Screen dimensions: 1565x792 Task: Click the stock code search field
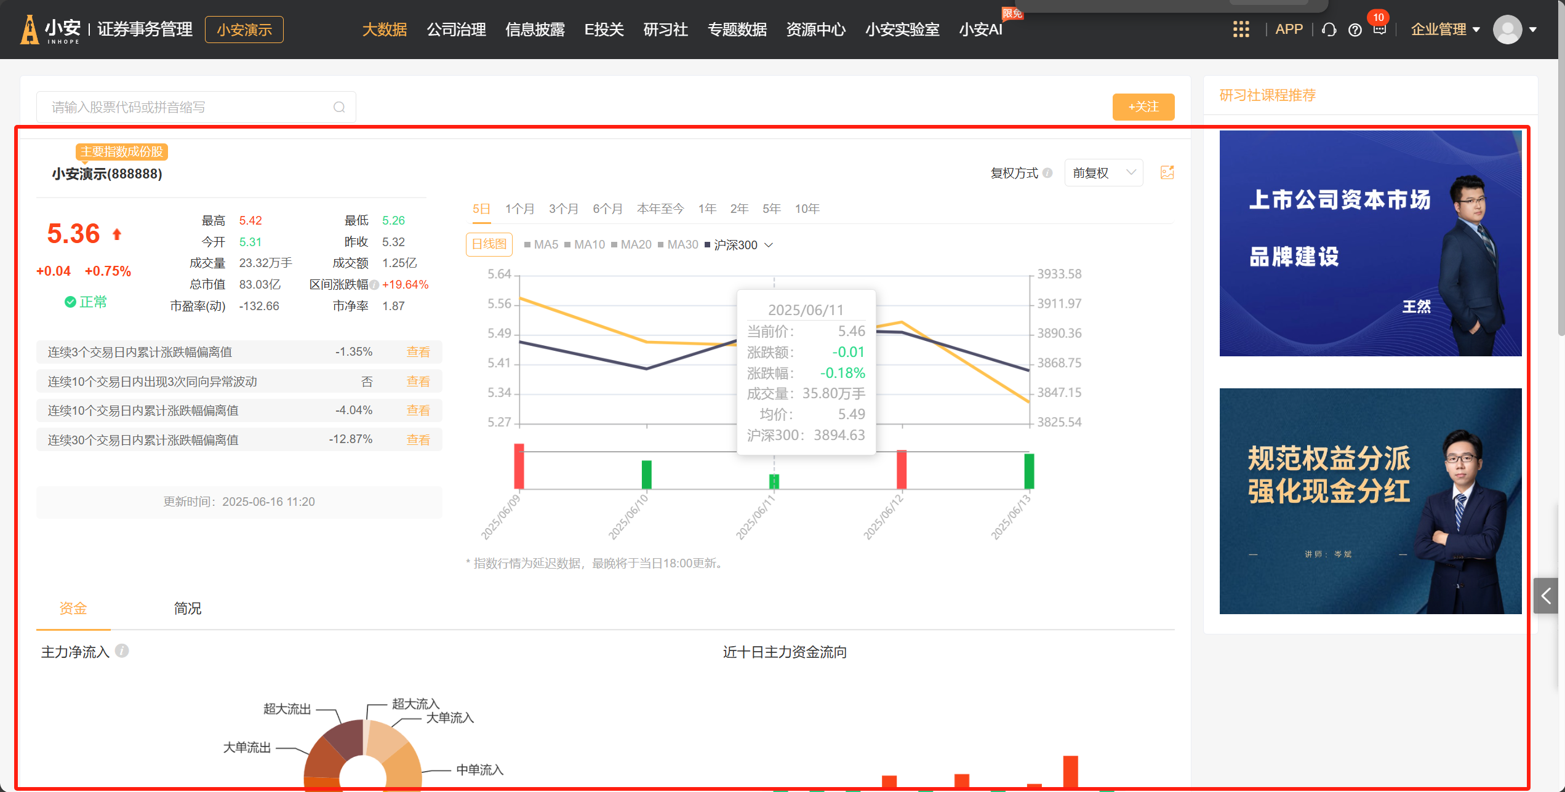[x=196, y=107]
